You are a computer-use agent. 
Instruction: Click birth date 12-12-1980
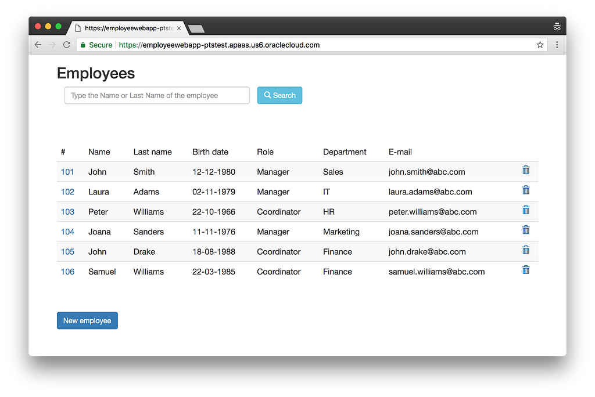click(214, 172)
